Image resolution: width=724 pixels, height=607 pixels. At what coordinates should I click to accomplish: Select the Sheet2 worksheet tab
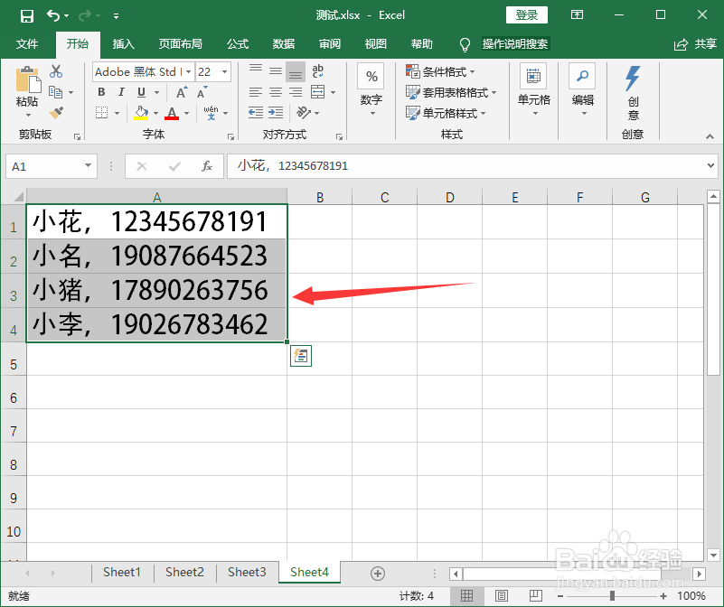click(184, 572)
